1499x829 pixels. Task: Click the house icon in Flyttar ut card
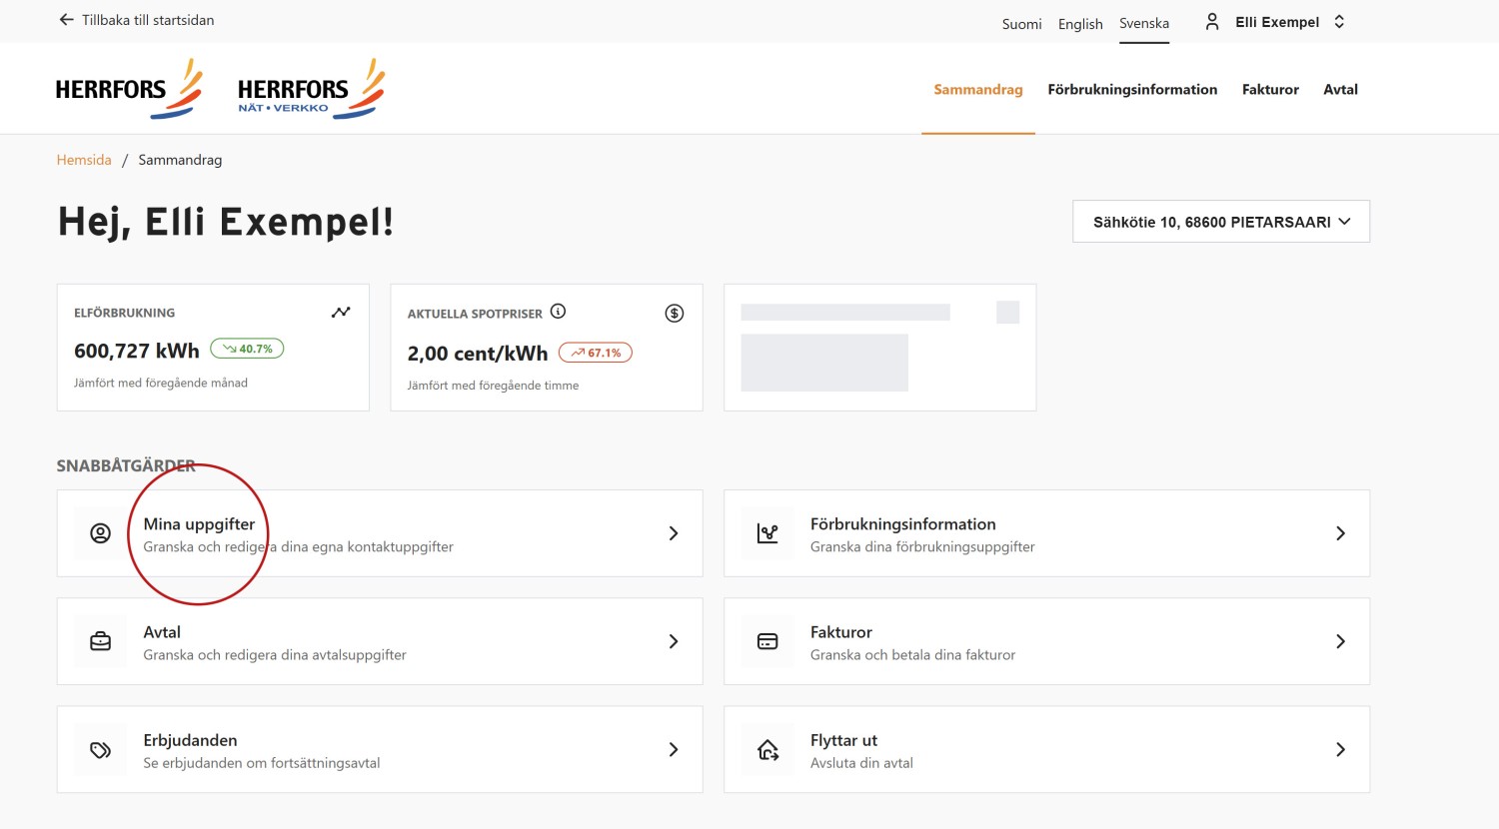point(767,749)
